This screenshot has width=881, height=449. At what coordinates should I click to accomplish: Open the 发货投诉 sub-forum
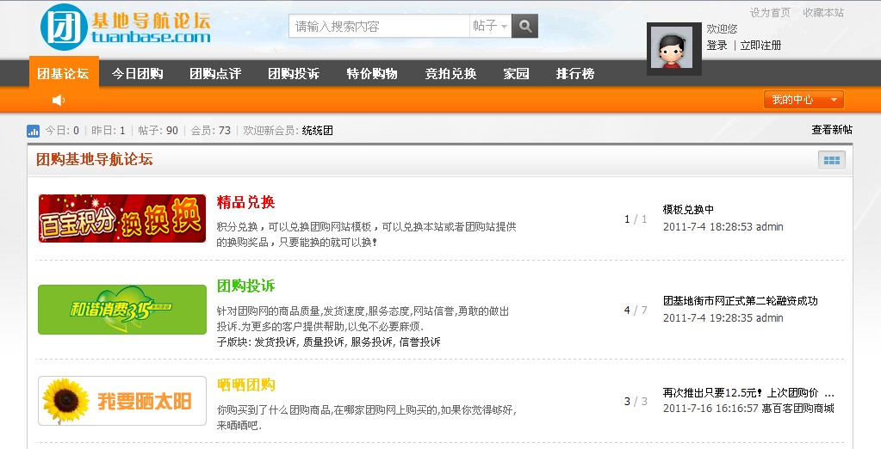(276, 341)
